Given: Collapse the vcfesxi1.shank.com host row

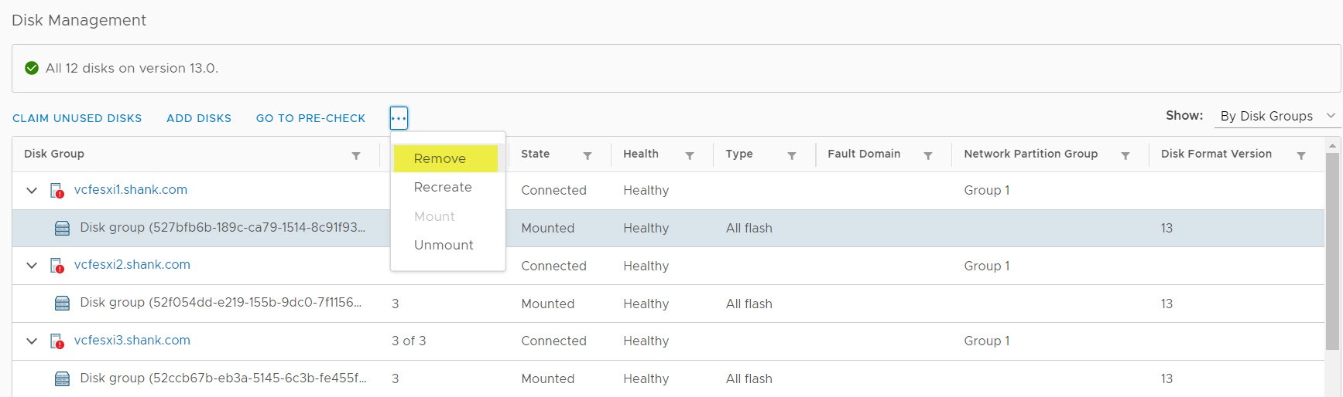Looking at the screenshot, I should coord(32,190).
